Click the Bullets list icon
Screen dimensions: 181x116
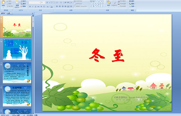pos(58,3)
